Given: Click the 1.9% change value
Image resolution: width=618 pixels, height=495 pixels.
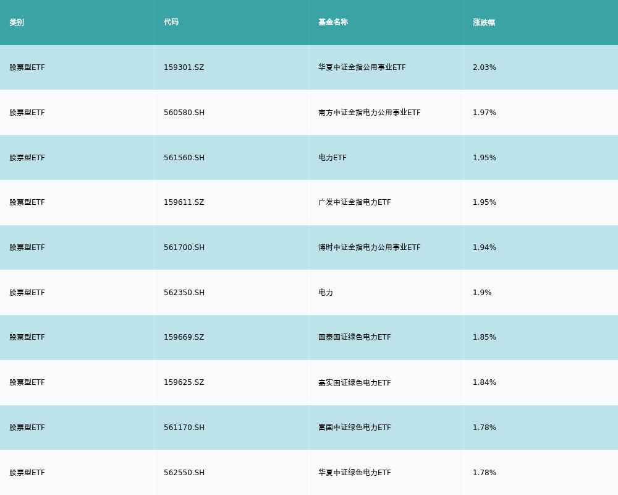Looking at the screenshot, I should 482,293.
